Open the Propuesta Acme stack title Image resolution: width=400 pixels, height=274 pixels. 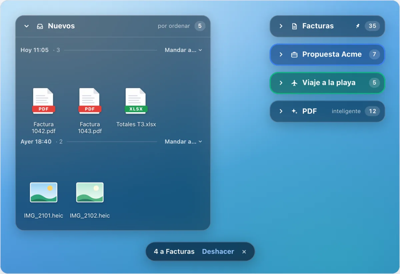coord(332,54)
